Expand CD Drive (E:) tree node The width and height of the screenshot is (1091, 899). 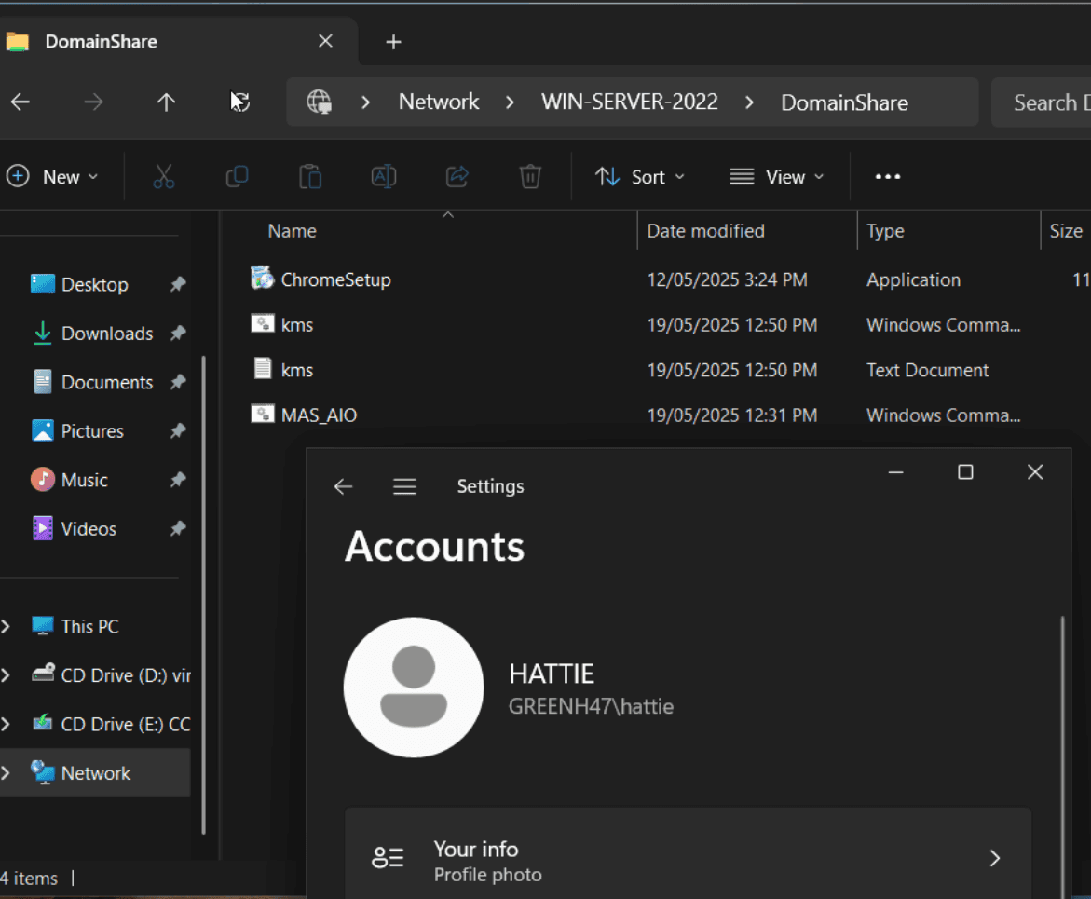point(6,725)
